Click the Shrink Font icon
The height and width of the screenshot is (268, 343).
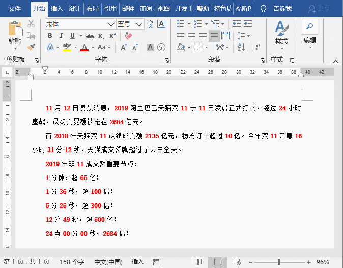[x=135, y=47]
